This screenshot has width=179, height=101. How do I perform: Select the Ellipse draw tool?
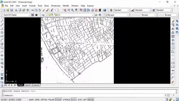(x=2, y=56)
